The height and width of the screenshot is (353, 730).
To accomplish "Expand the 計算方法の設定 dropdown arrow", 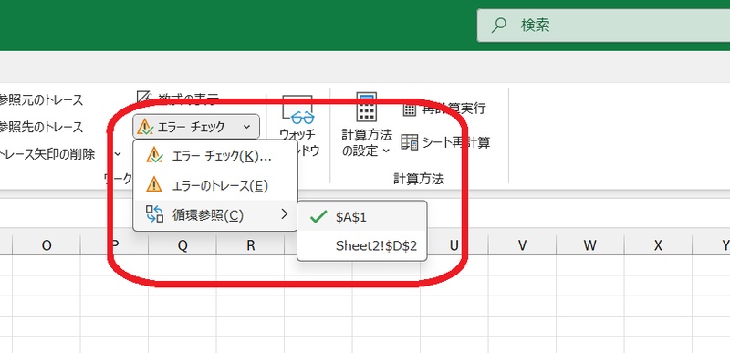I will 386,151.
